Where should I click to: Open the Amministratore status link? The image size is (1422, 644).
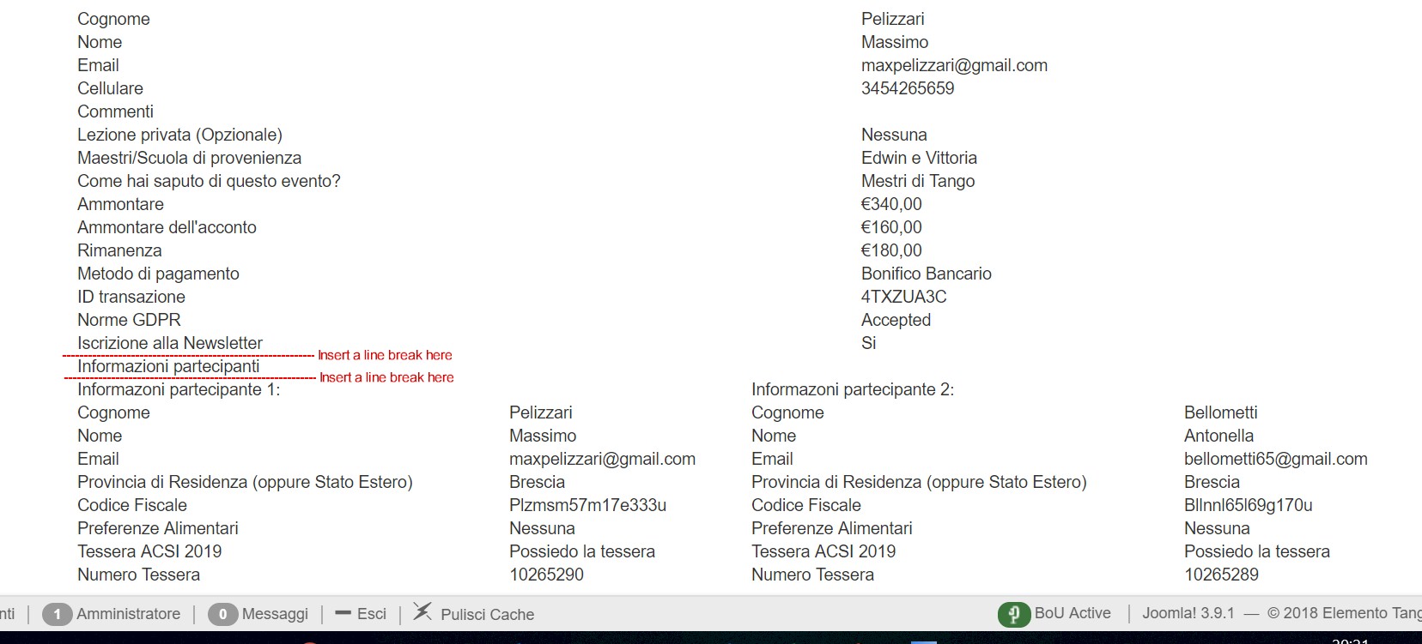(128, 614)
